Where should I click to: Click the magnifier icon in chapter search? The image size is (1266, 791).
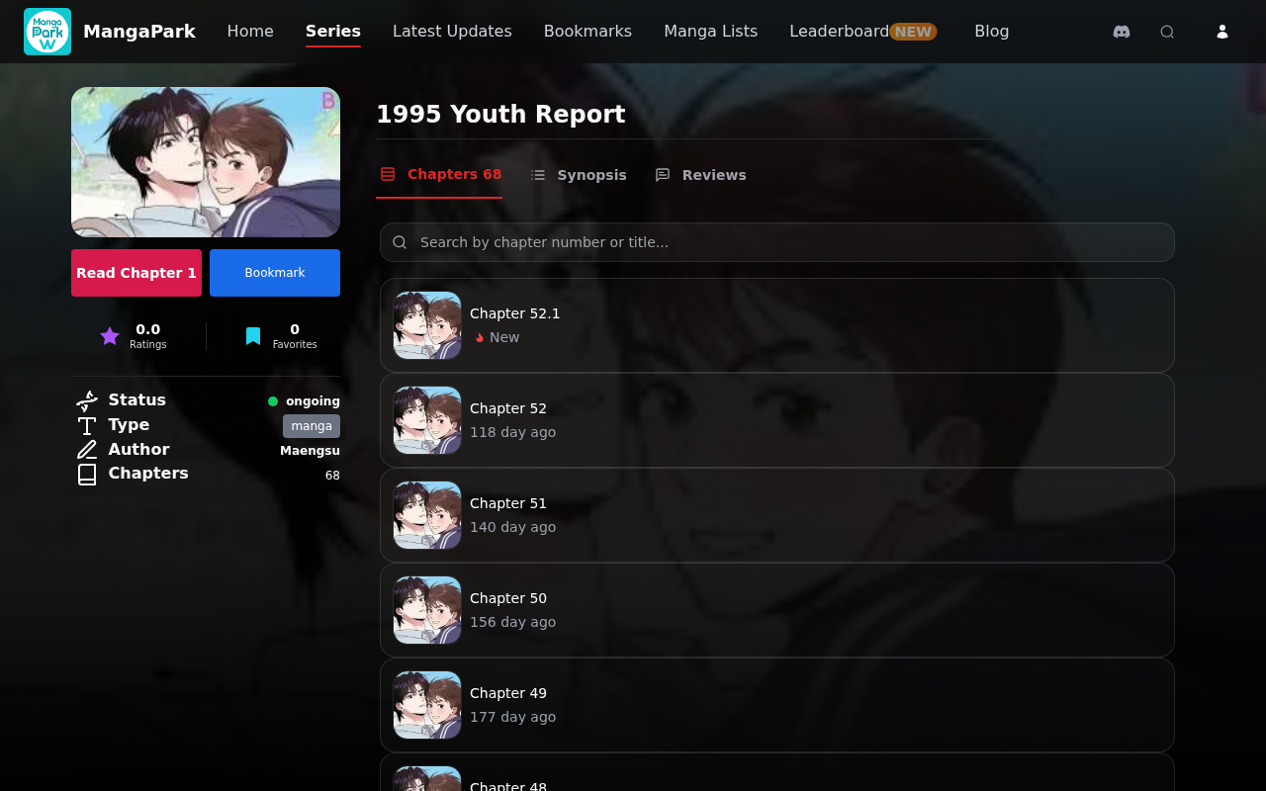[x=400, y=242]
